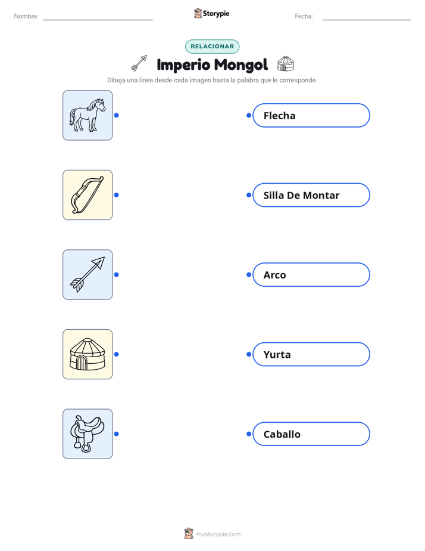Select the Silla De Montar word box
Viewport: 425px width, 551px height.
click(x=311, y=195)
